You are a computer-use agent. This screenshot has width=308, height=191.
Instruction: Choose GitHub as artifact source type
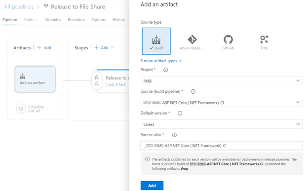(228, 42)
